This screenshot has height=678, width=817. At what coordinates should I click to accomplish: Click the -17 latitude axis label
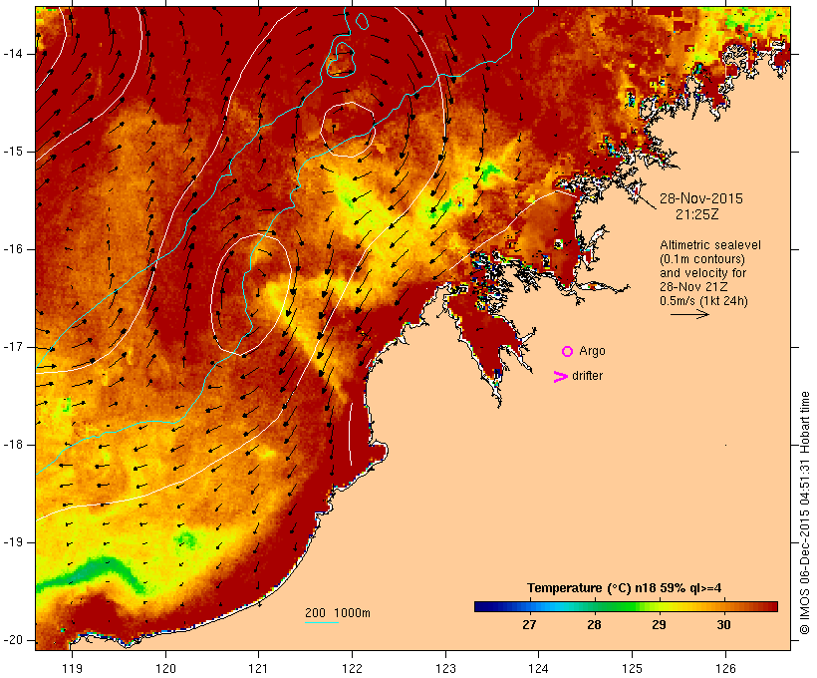coord(13,347)
